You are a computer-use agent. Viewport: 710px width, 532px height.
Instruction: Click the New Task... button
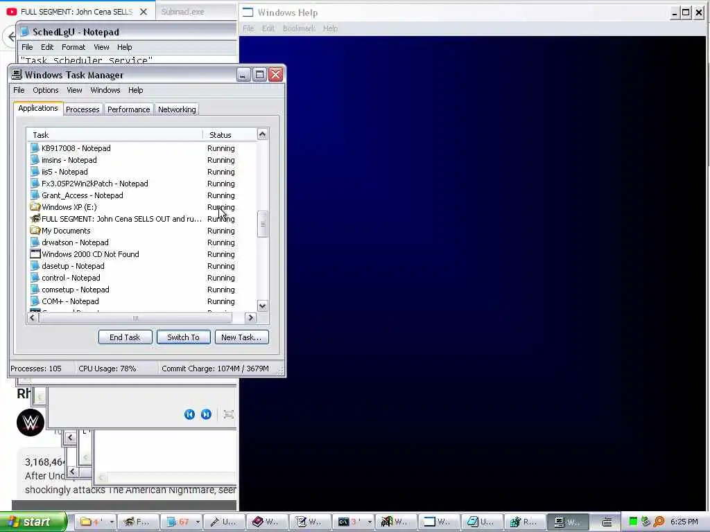coord(241,337)
